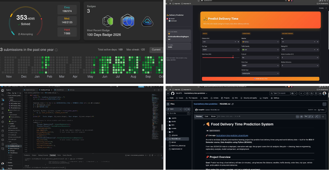Click the GitHub user avatar
This screenshot has width=329, height=170.
pos(325,93)
